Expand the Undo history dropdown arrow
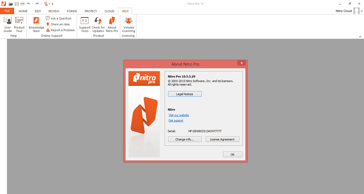Image resolution: width=364 pixels, height=194 pixels. (33, 4)
